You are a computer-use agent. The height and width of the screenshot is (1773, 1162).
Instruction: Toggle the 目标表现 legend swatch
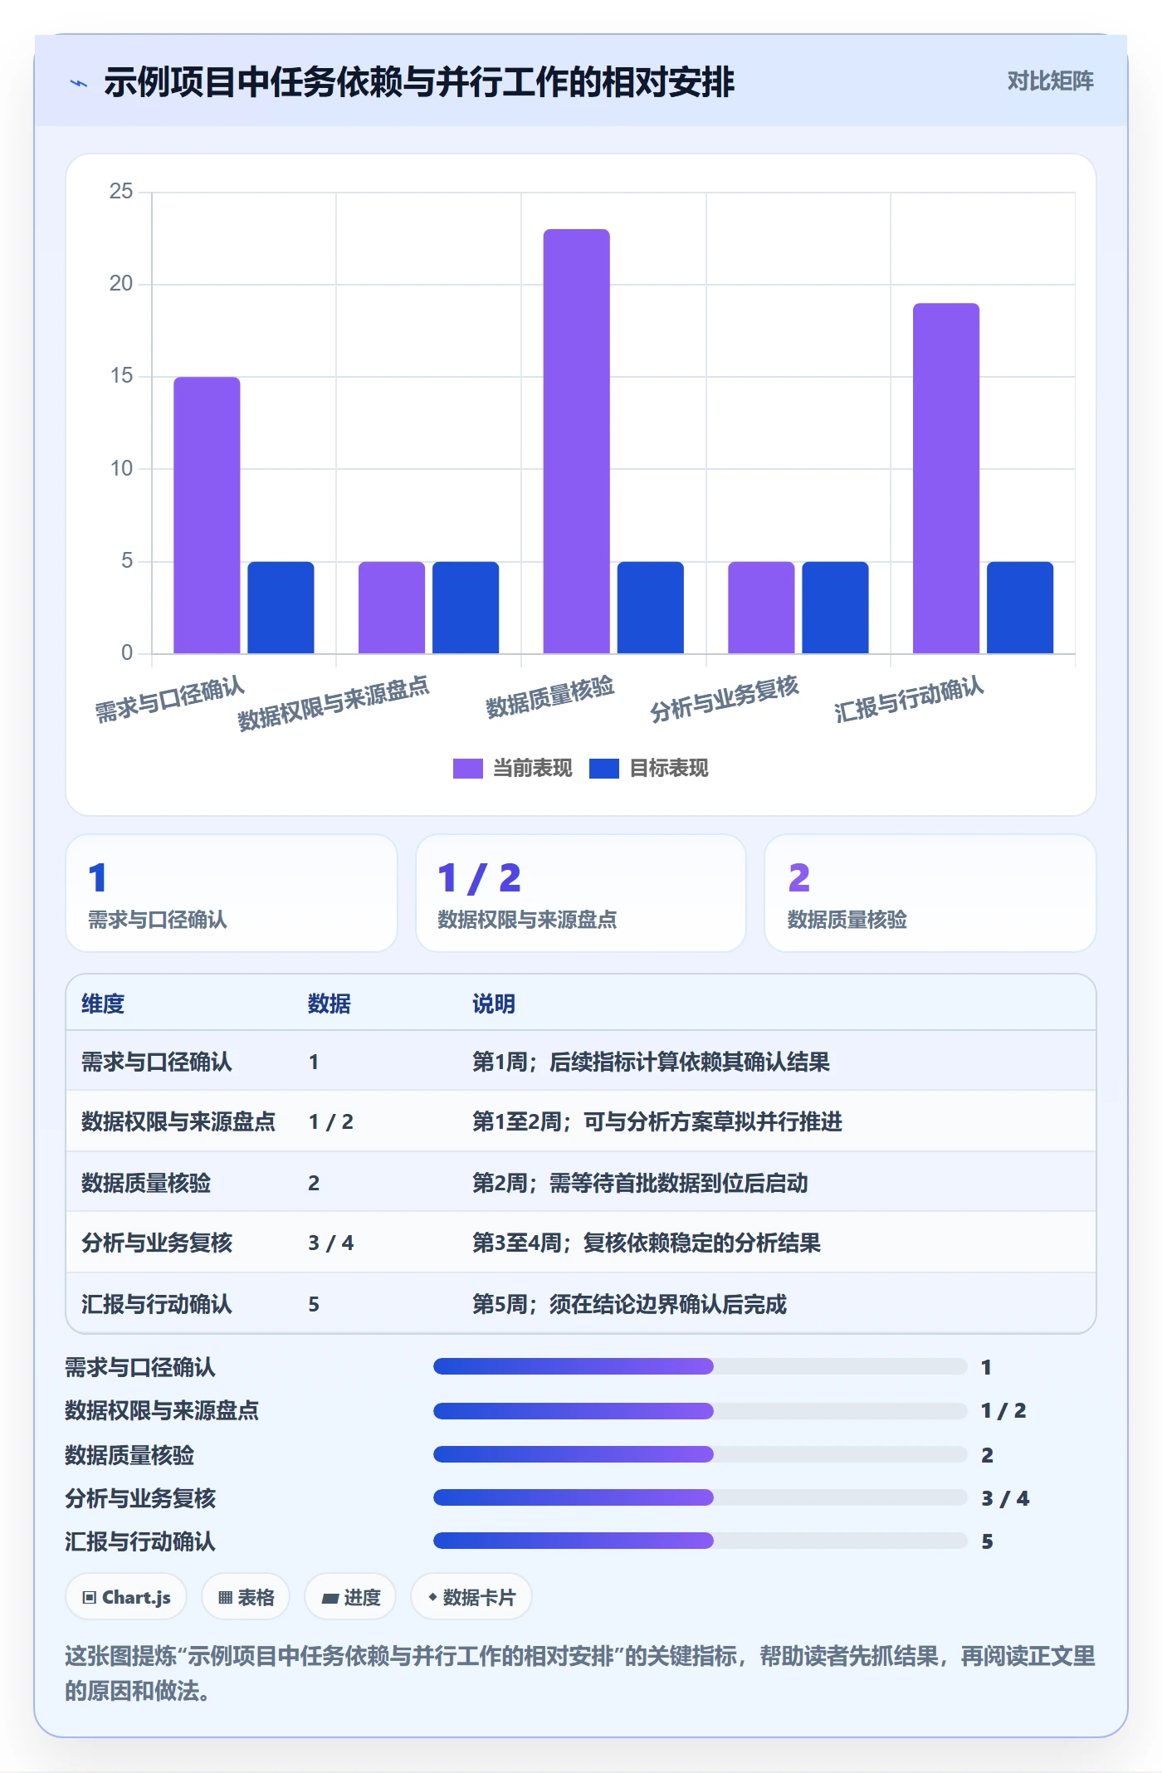point(603,769)
